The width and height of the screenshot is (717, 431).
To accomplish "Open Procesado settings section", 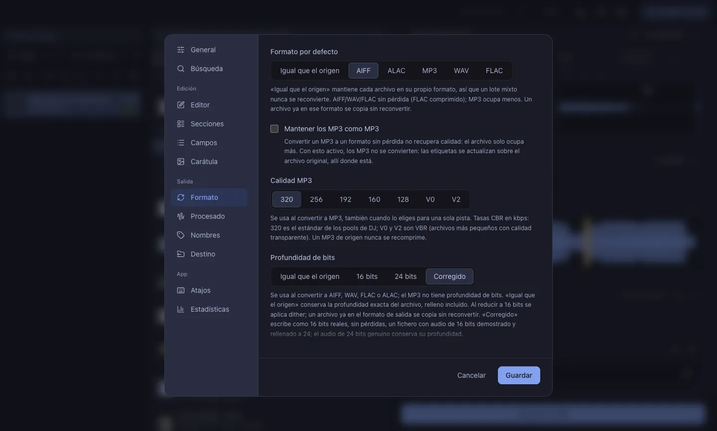I will [209, 216].
